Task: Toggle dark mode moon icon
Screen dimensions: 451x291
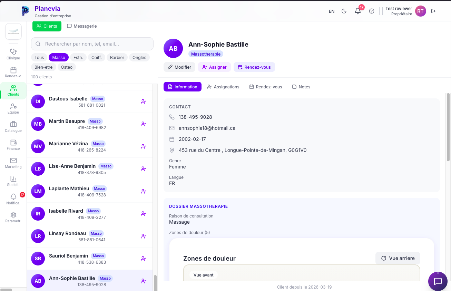Action: click(344, 11)
